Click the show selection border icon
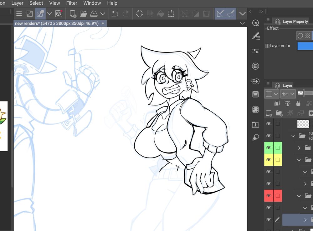313x231 pixels. click(206, 14)
